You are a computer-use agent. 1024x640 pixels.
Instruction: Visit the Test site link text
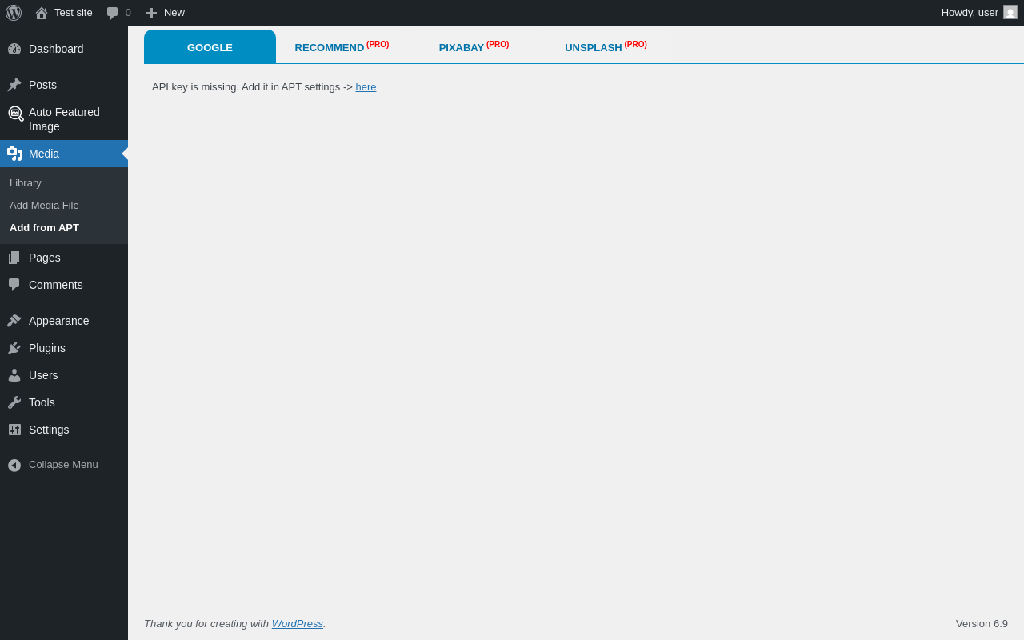click(74, 12)
